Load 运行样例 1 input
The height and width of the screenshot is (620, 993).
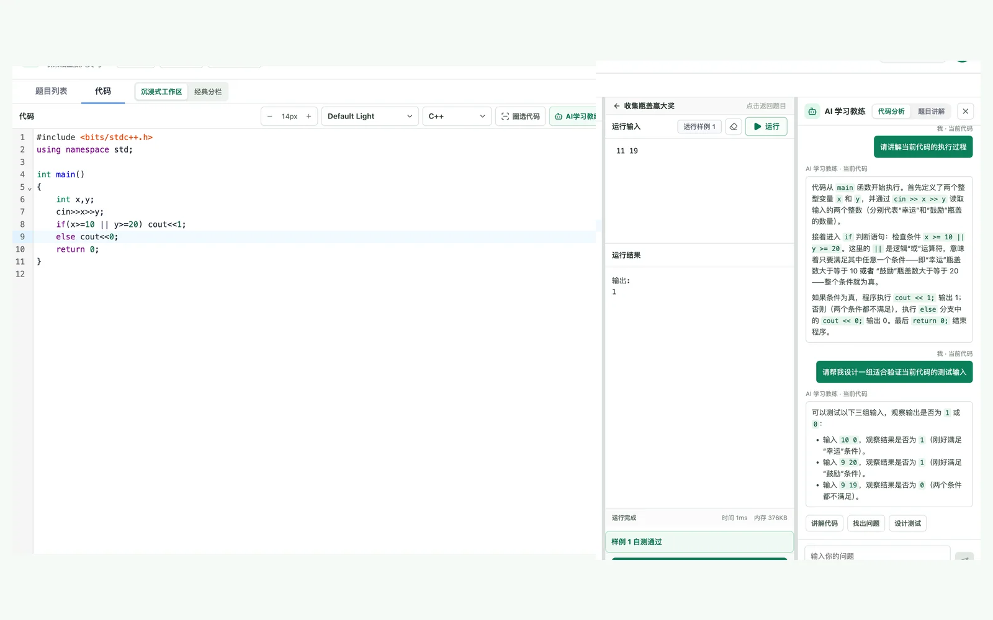699,126
